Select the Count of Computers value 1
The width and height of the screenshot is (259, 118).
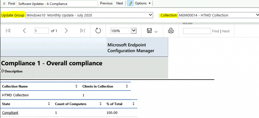coord(56,113)
